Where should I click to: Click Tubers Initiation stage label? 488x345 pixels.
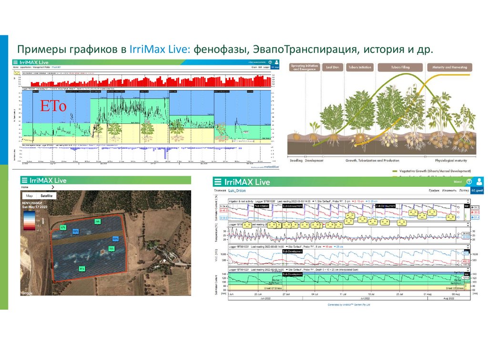360,67
